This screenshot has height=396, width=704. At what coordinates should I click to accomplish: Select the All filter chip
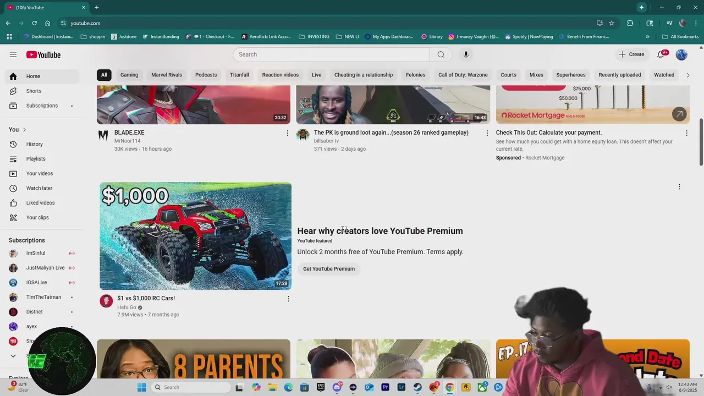pyautogui.click(x=104, y=75)
